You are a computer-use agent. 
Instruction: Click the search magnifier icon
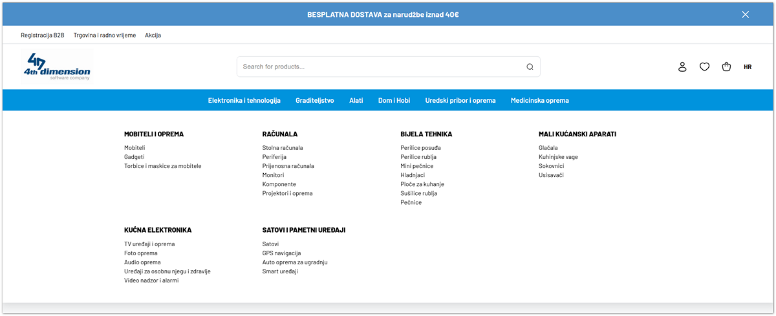point(530,67)
